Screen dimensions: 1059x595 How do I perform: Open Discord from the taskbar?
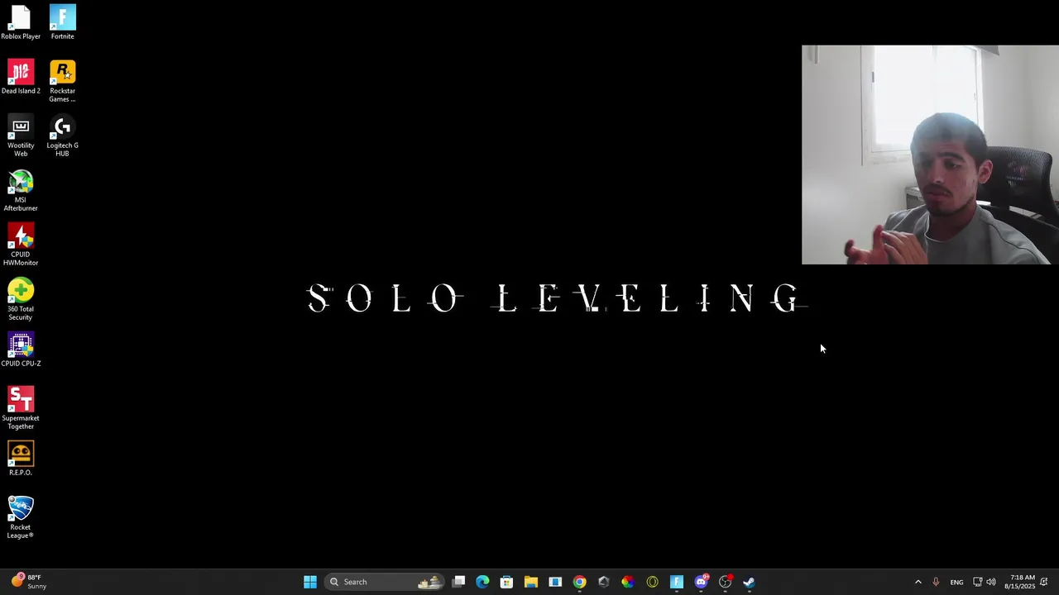pos(701,582)
